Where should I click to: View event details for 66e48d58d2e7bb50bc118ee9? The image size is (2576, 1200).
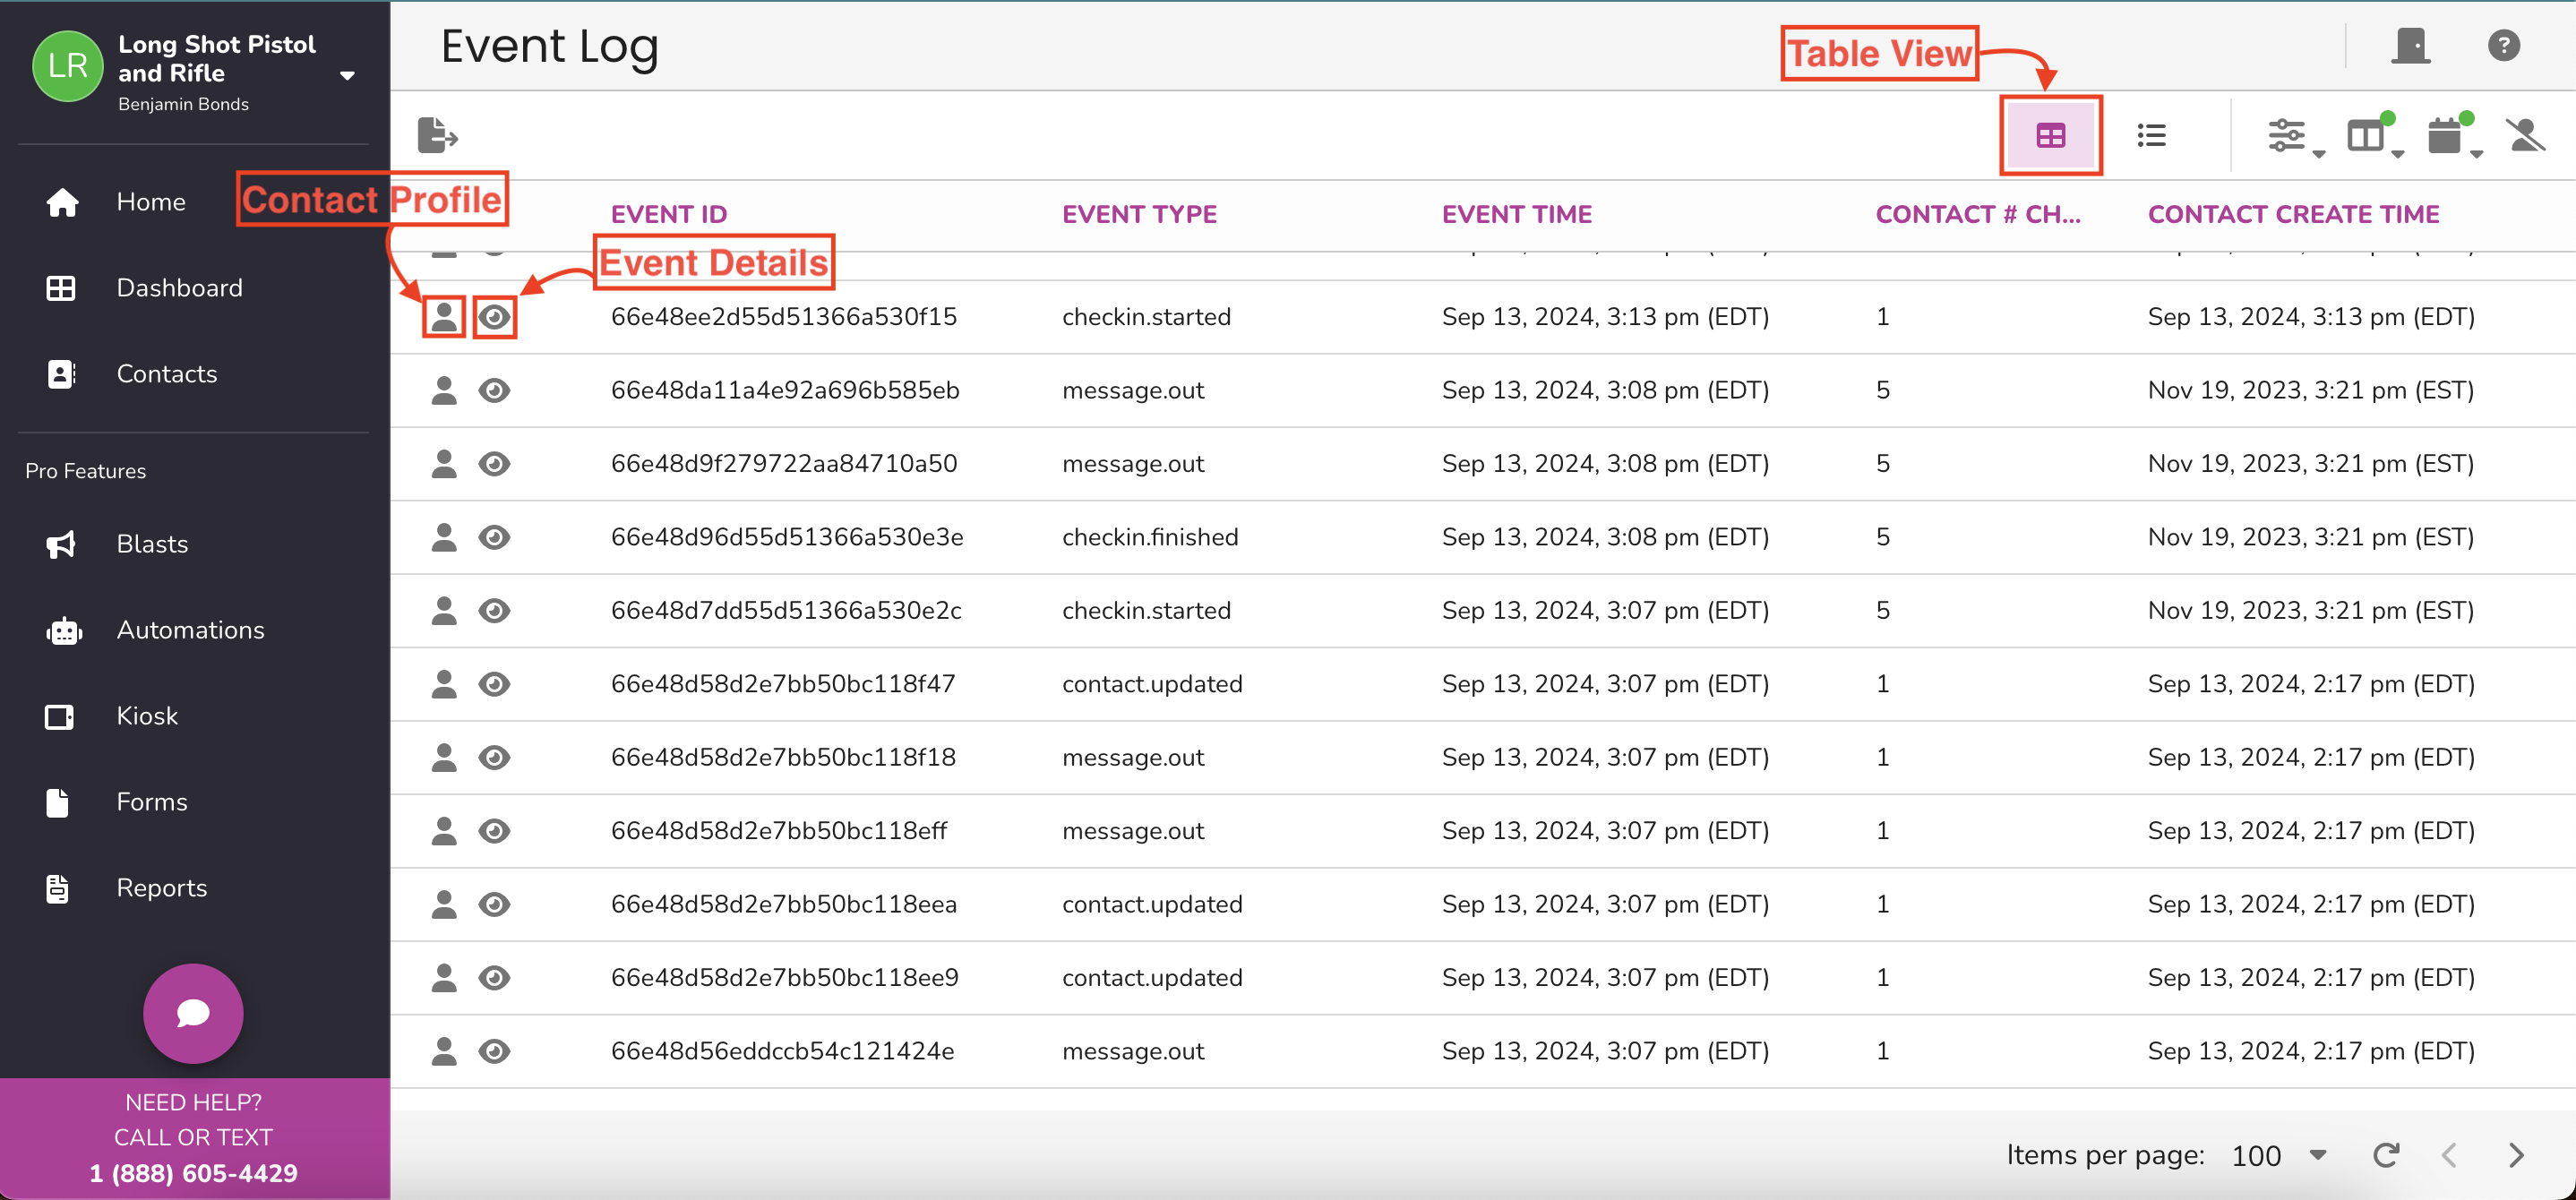(x=494, y=977)
